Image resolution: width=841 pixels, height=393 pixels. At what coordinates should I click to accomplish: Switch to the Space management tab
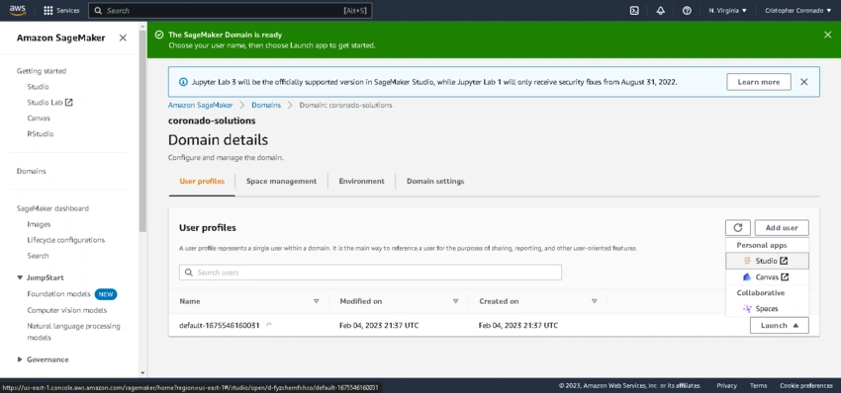coord(282,181)
